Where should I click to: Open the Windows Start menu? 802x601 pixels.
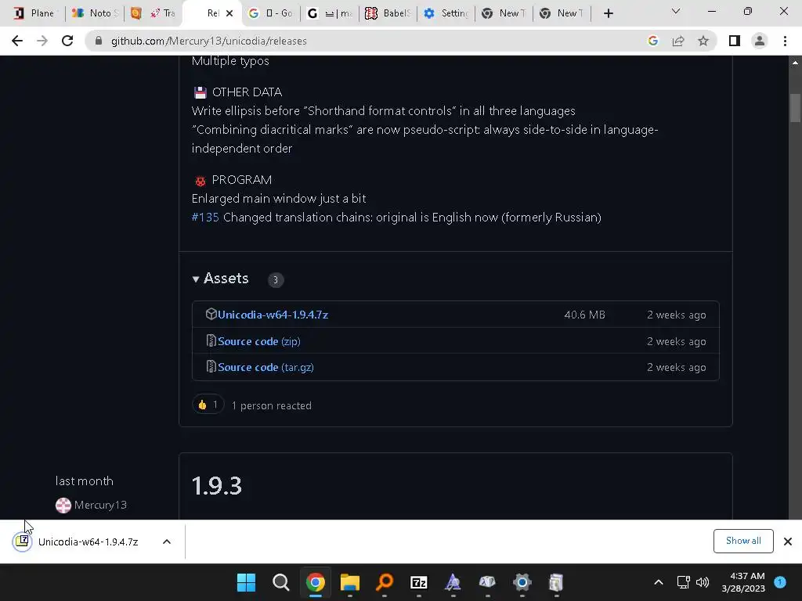[246, 582]
